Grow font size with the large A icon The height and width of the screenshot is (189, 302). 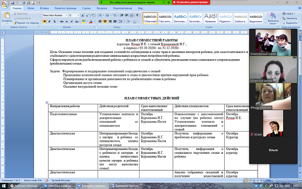[83, 16]
